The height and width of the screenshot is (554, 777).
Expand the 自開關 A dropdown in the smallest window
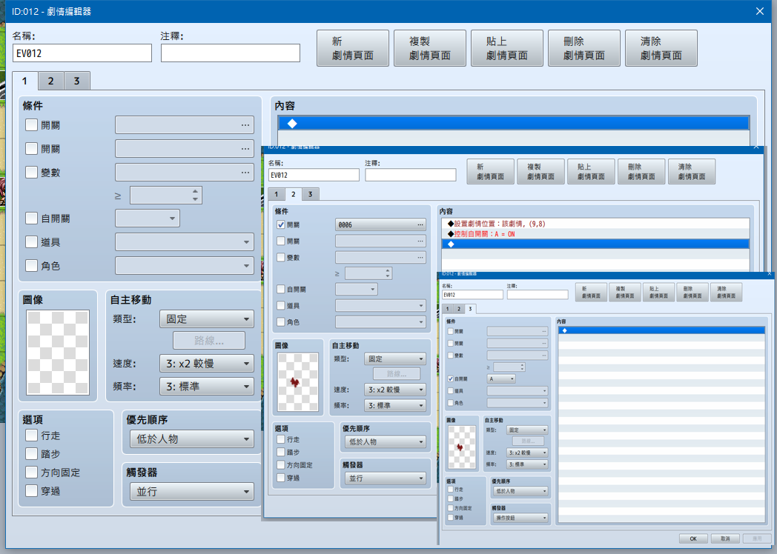click(x=502, y=378)
